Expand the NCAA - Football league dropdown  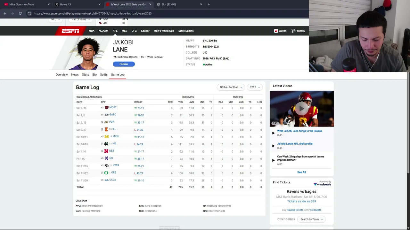coord(231,87)
